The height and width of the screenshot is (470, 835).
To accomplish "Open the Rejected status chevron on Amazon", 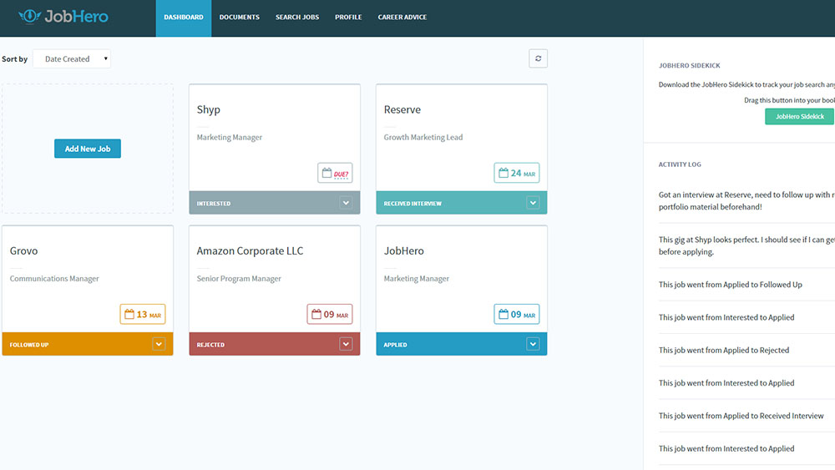I will pos(346,344).
